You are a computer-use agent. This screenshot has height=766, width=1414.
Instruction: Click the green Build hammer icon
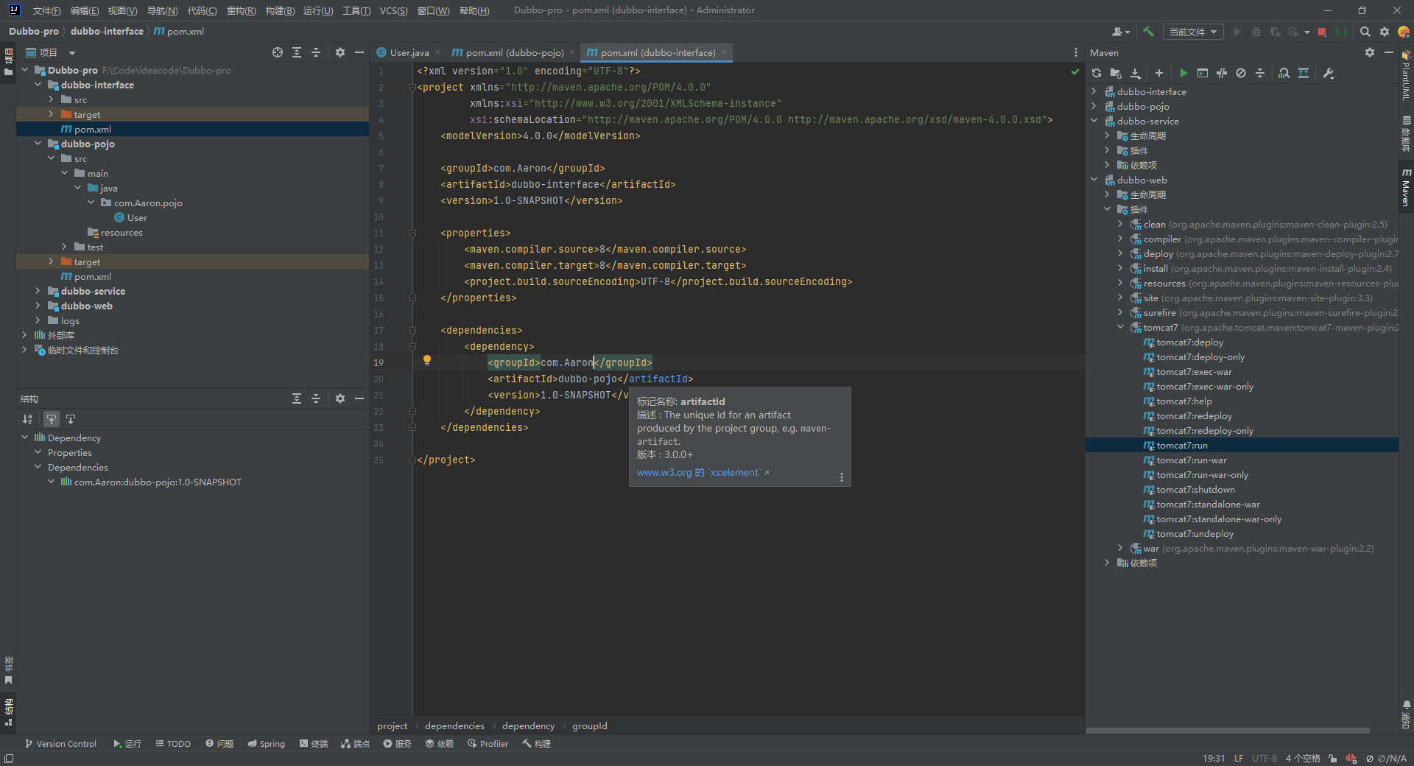coord(1148,32)
